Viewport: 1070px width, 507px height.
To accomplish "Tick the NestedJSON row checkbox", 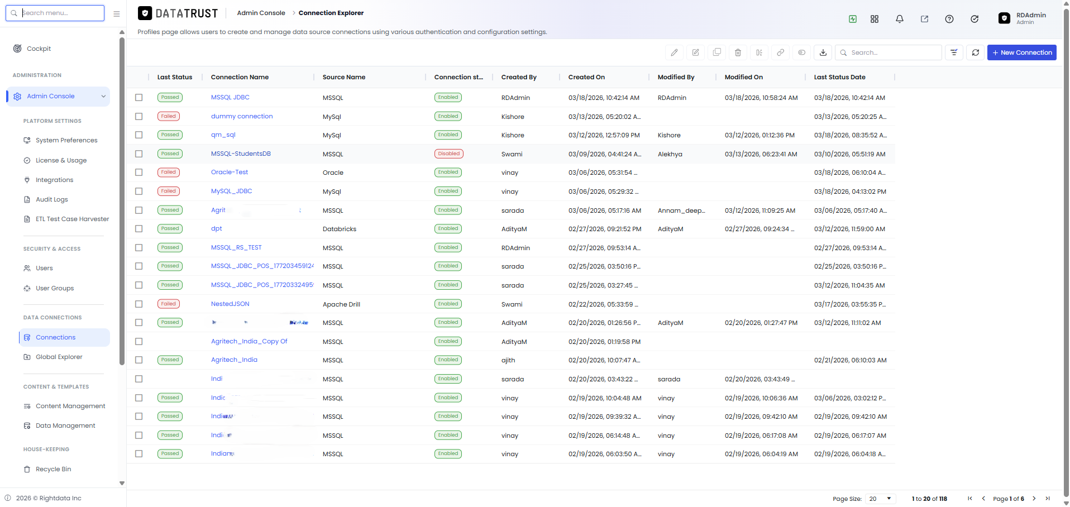I will pyautogui.click(x=139, y=304).
